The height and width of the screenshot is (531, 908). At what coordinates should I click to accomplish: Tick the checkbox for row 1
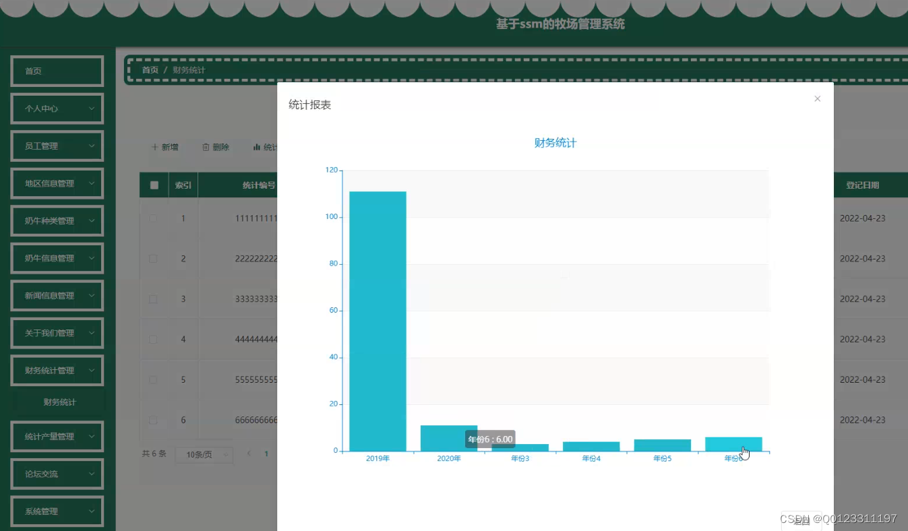[x=153, y=218]
